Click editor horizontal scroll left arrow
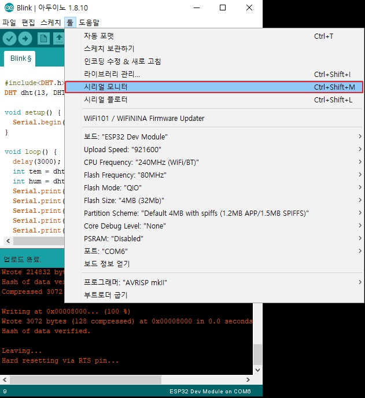This screenshot has width=365, height=398. tap(8, 241)
